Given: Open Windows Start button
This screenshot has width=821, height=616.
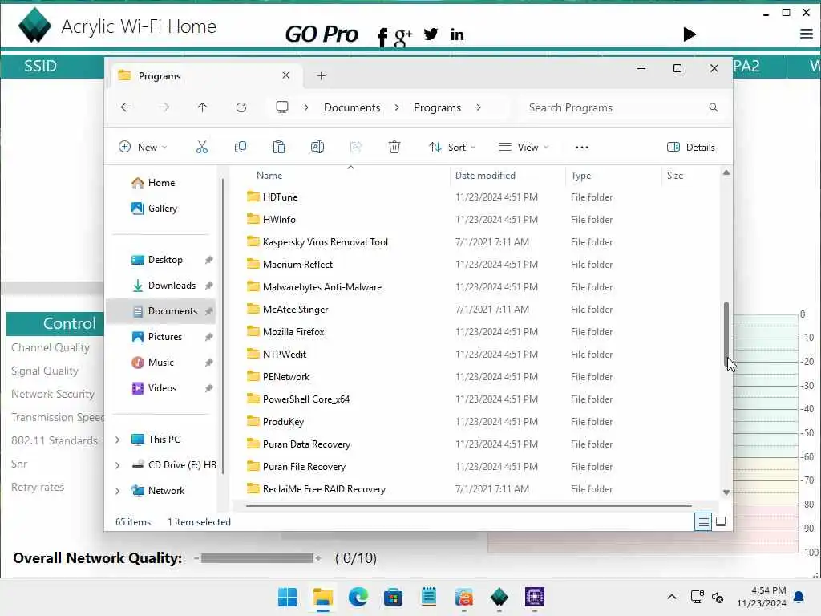Looking at the screenshot, I should click(x=287, y=597).
